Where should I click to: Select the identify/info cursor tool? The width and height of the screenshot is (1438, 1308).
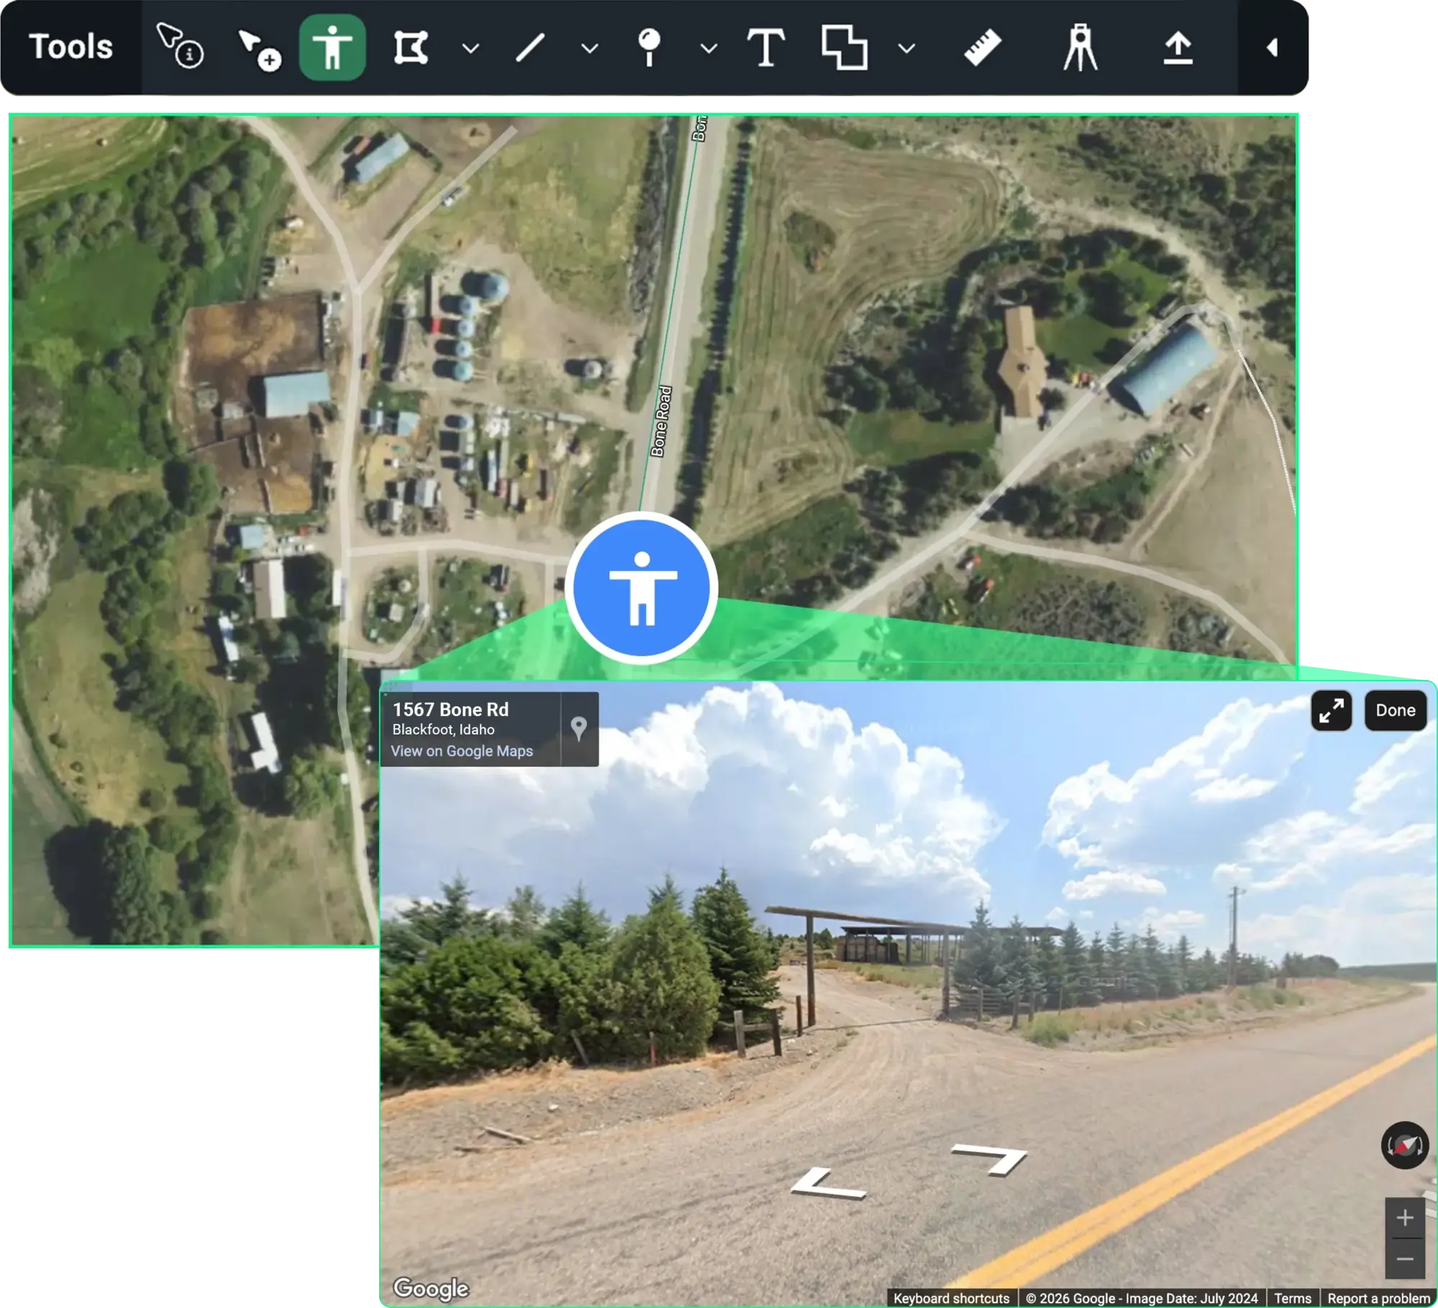coord(180,47)
